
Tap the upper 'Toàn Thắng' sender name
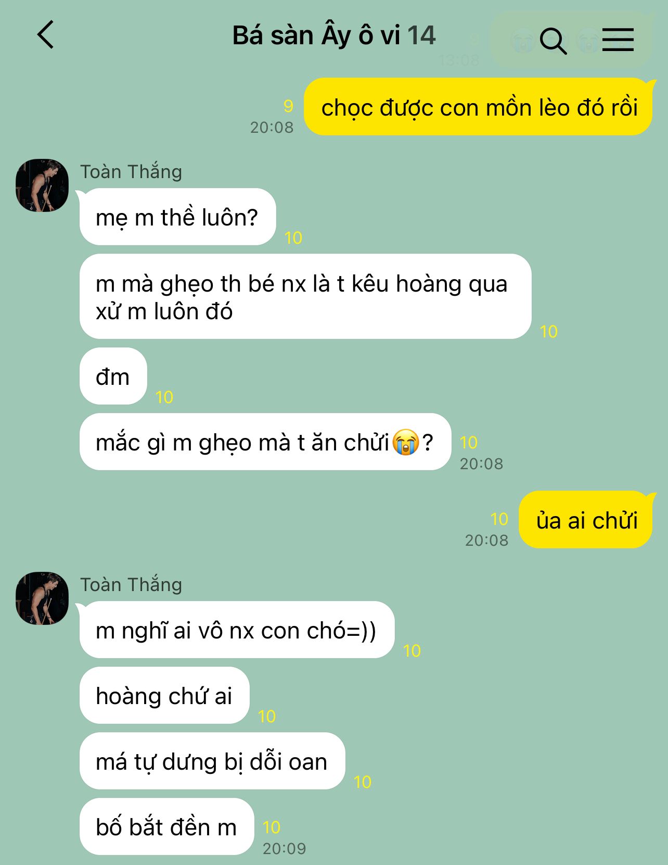pos(131,171)
